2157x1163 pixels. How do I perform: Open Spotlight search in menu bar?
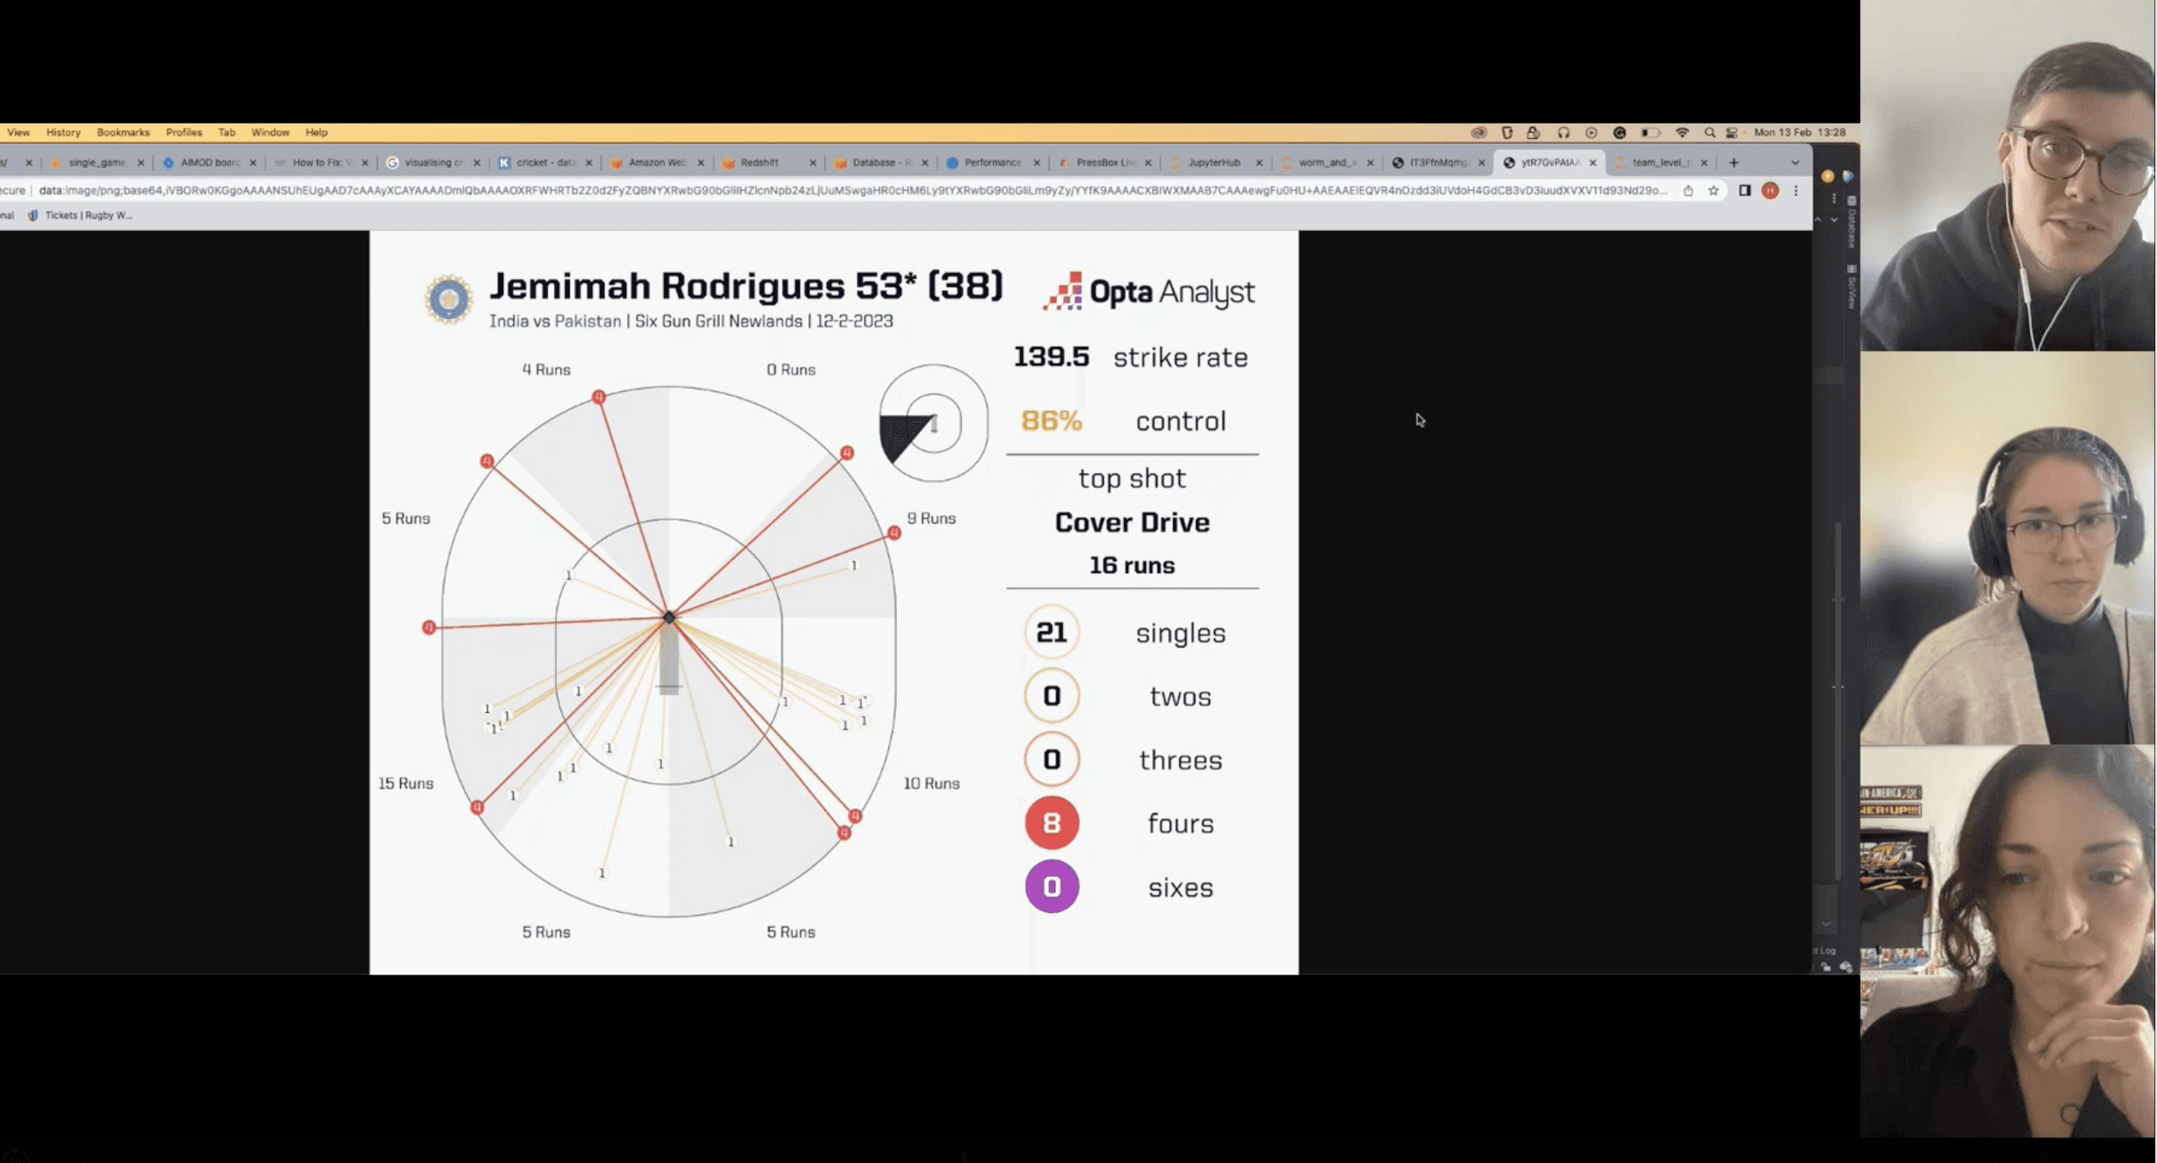[x=1709, y=133]
